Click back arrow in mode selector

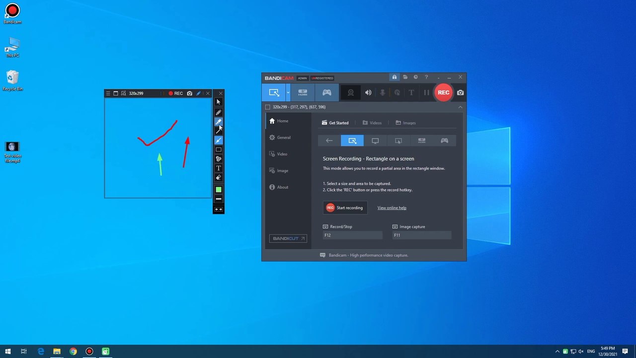click(329, 141)
